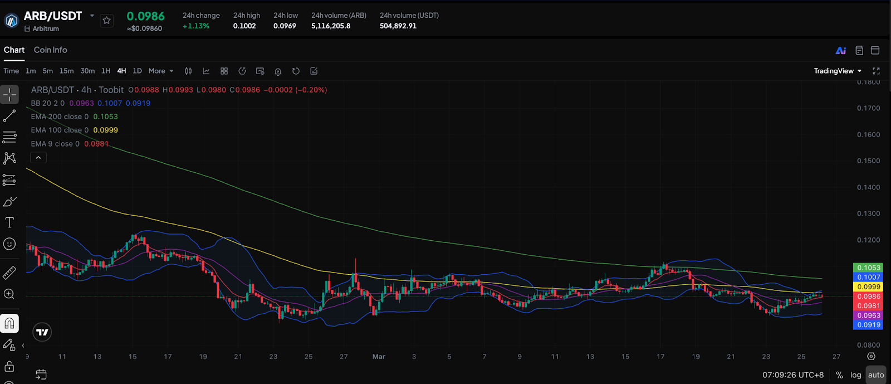Toggle log scale on price axis
Screen dimensions: 891x384
(x=856, y=375)
